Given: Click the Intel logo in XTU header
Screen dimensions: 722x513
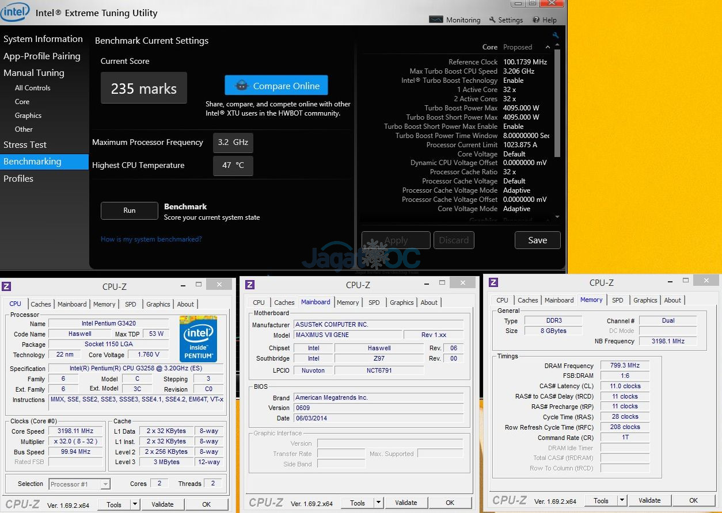Looking at the screenshot, I should click(x=15, y=12).
